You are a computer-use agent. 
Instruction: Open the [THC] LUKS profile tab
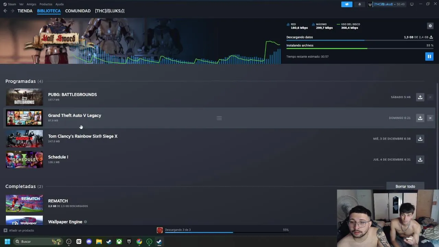tap(110, 11)
